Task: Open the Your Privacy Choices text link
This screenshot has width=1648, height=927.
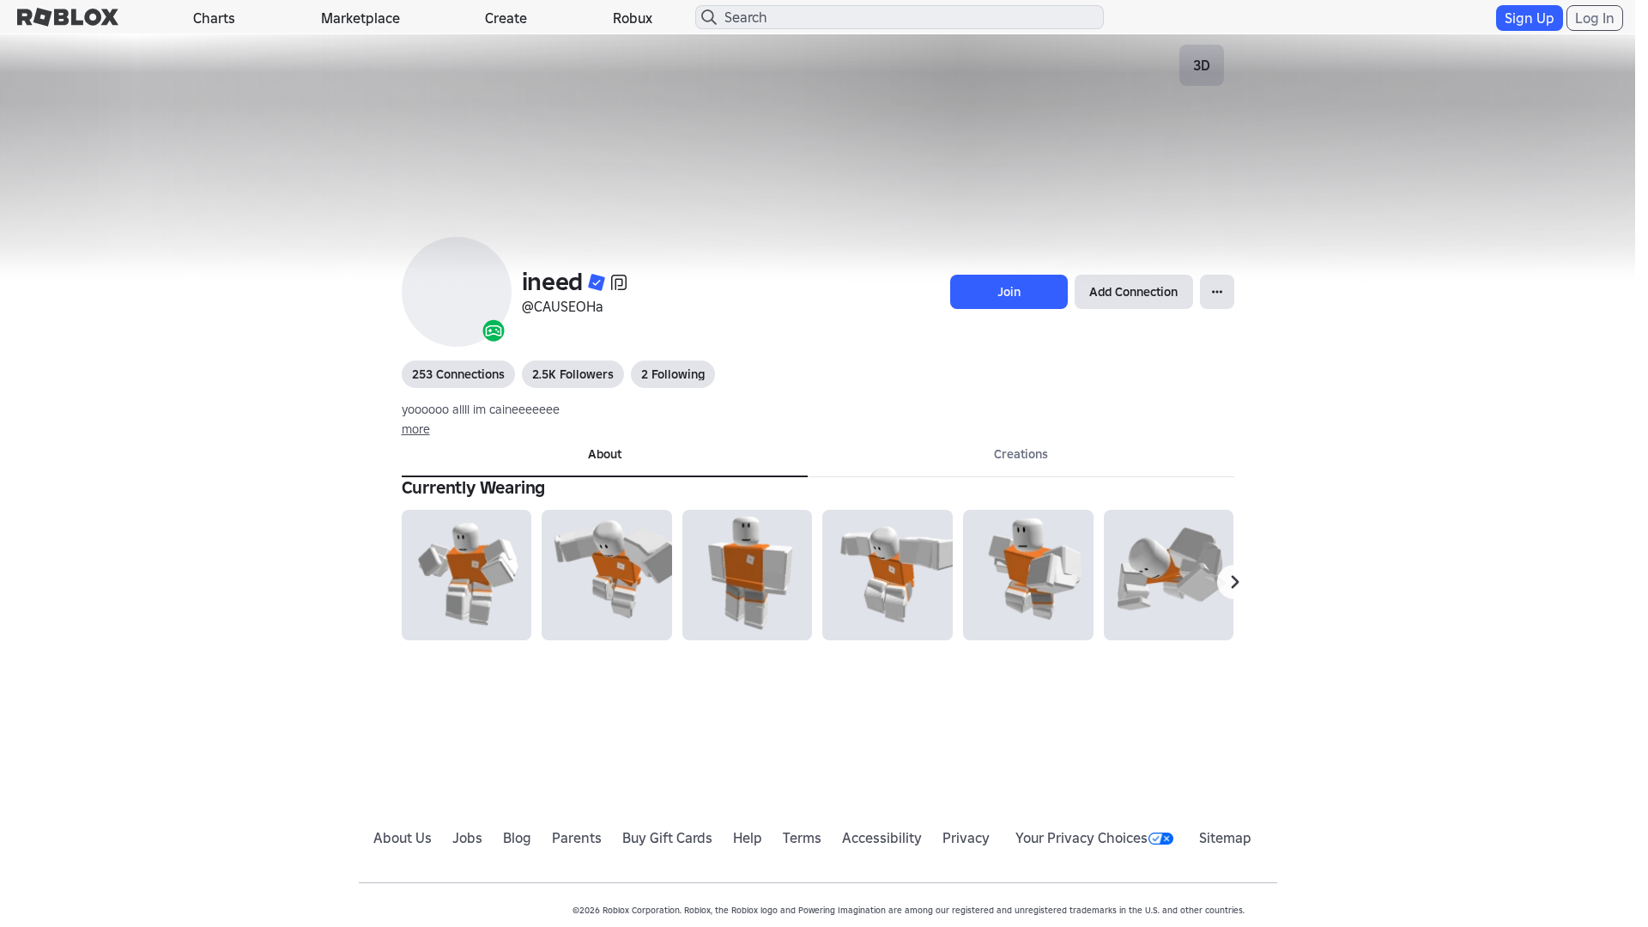Action: pyautogui.click(x=1081, y=838)
